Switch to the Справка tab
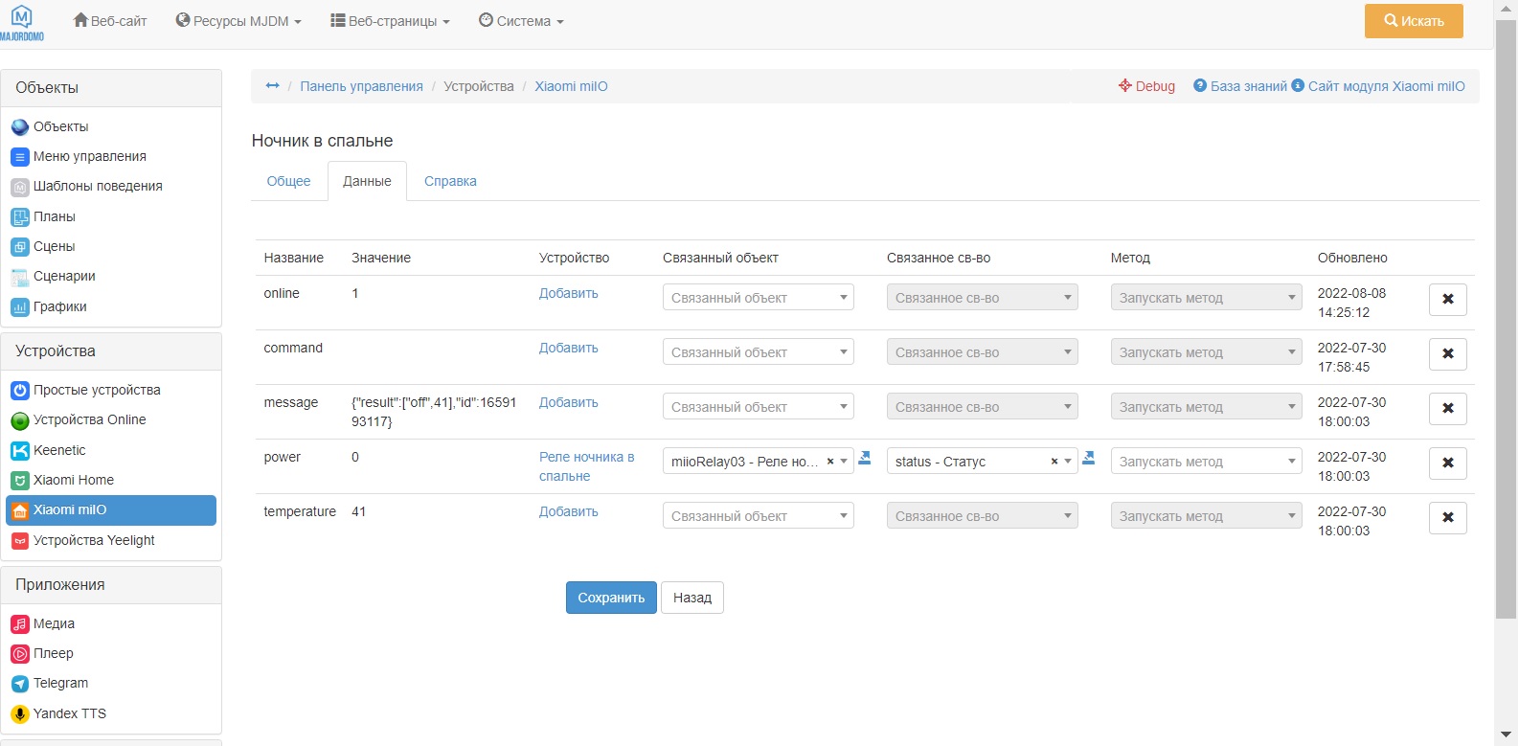Screen dimensions: 1519x746 pos(450,181)
